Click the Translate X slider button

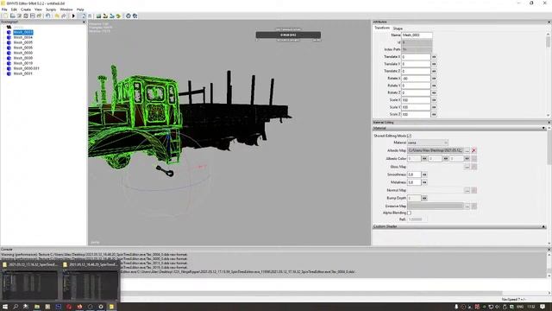(x=434, y=57)
